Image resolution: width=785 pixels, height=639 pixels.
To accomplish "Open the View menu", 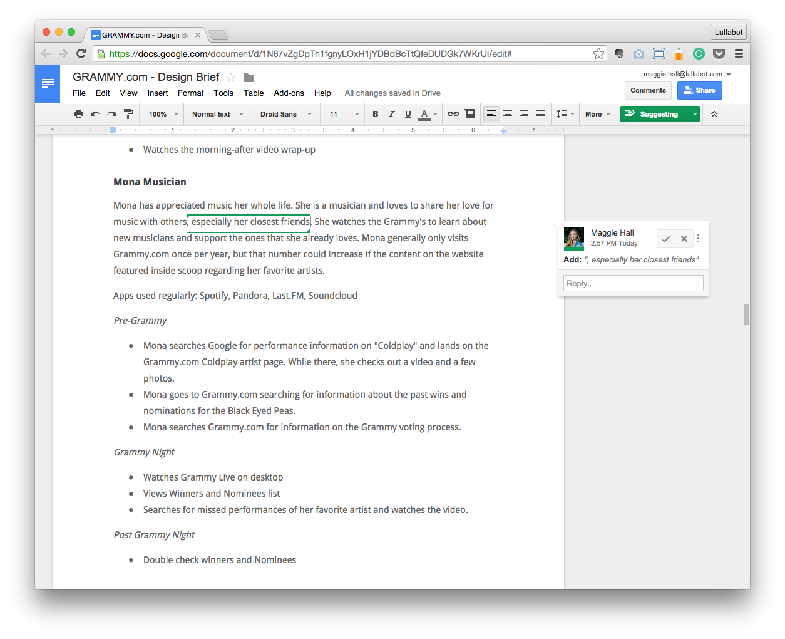I will [128, 93].
